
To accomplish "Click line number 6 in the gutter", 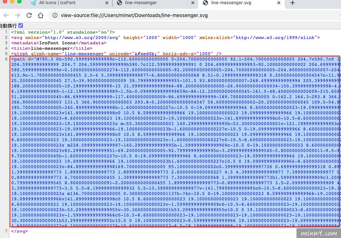I will (6, 59).
